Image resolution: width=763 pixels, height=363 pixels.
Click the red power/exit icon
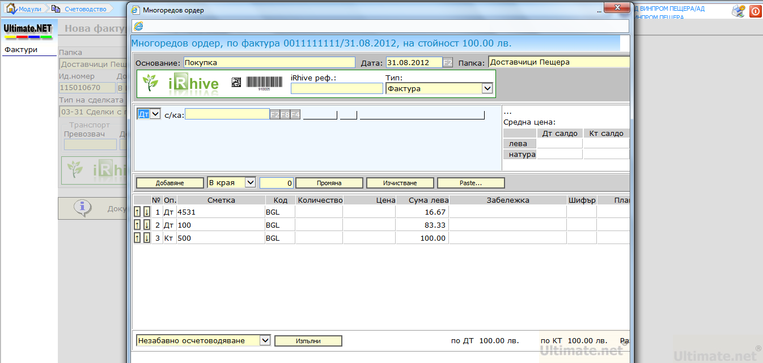click(755, 11)
